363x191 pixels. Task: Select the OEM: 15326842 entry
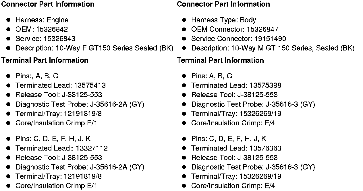[x=42, y=30]
